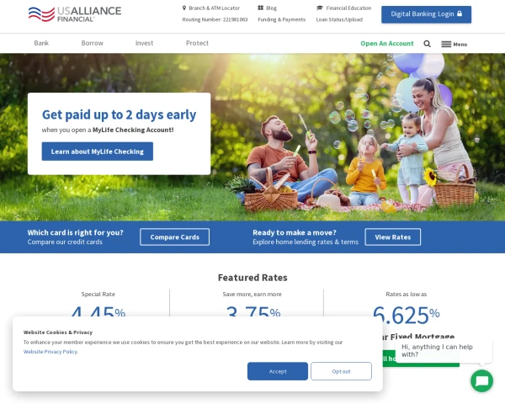The width and height of the screenshot is (505, 404).
Task: Expand the Borrow navigation menu
Action: [x=92, y=43]
